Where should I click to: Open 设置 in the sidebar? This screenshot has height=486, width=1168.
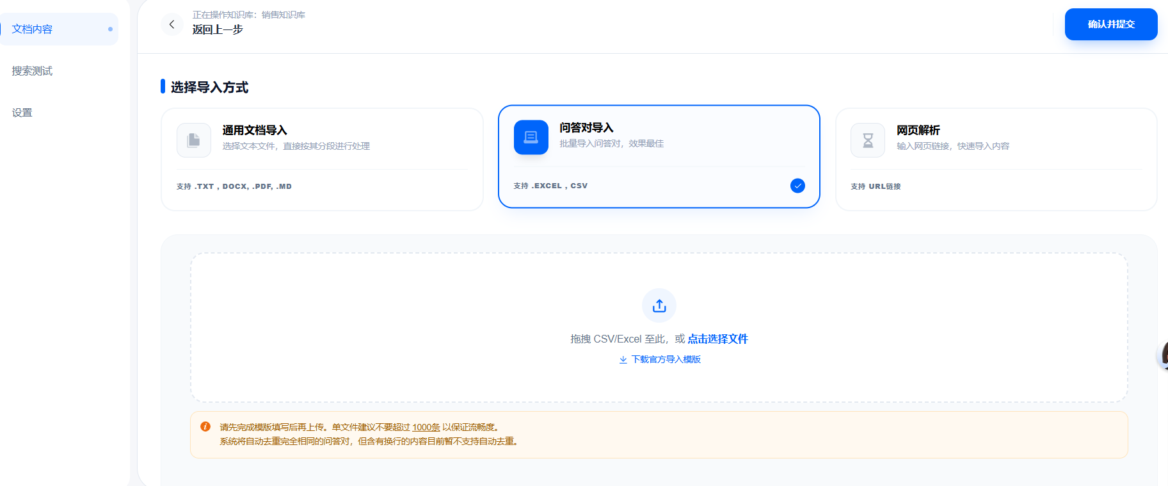pos(22,113)
